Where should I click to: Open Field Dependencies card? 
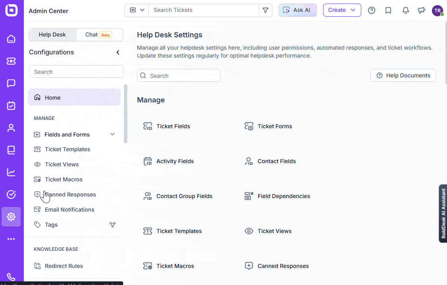(277, 196)
